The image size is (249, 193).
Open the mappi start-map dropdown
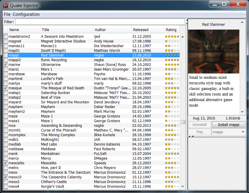pos(228,132)
